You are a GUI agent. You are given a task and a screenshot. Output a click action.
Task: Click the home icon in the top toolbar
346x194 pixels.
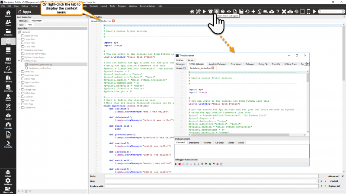point(192,12)
